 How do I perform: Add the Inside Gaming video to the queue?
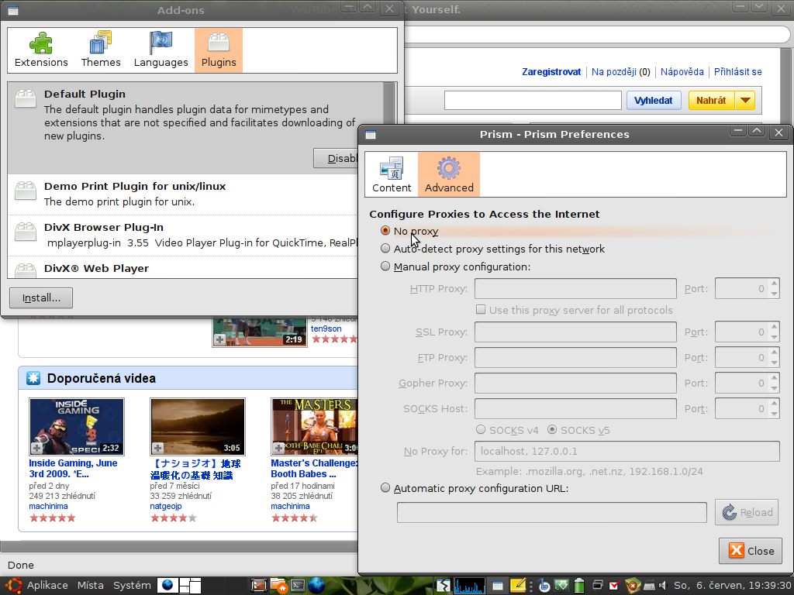pyautogui.click(x=37, y=448)
